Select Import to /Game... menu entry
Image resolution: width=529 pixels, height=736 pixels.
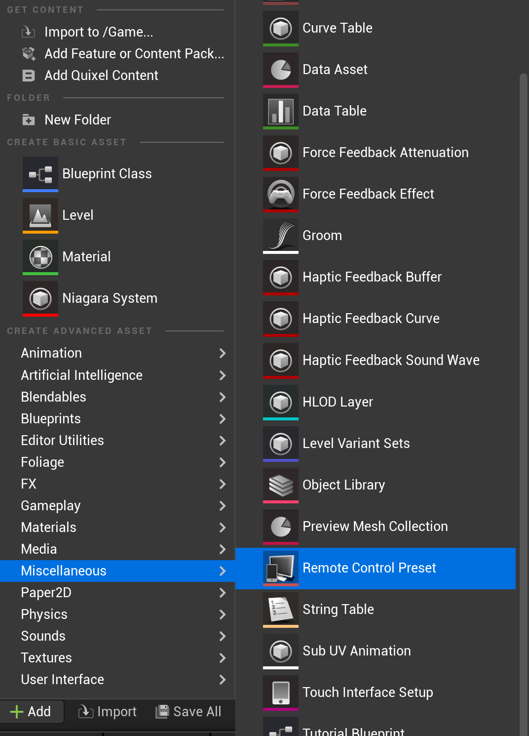pos(99,32)
